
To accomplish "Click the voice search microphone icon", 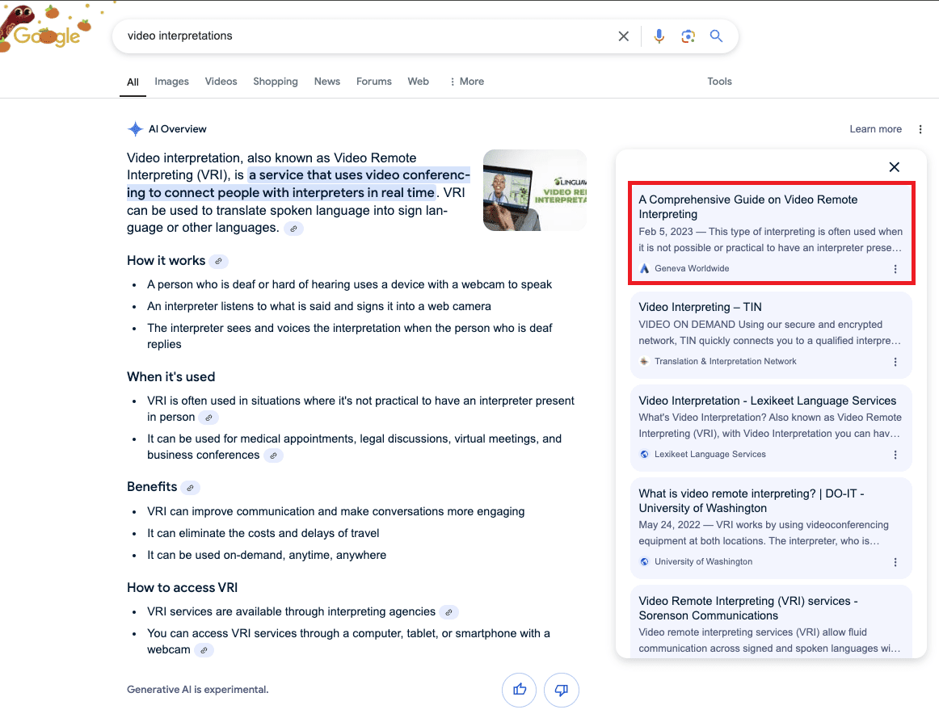I will point(659,36).
